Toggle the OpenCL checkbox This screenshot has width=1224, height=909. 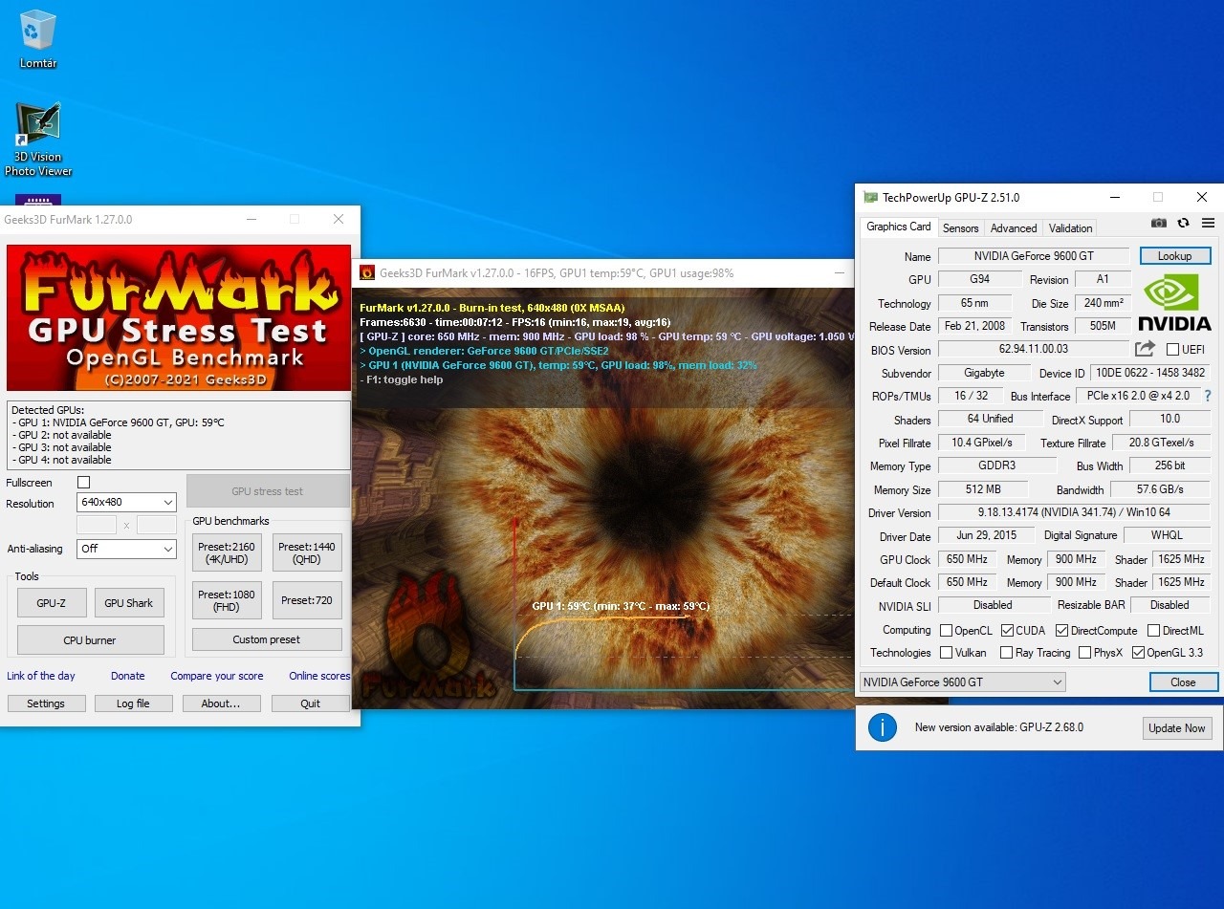[x=946, y=631]
